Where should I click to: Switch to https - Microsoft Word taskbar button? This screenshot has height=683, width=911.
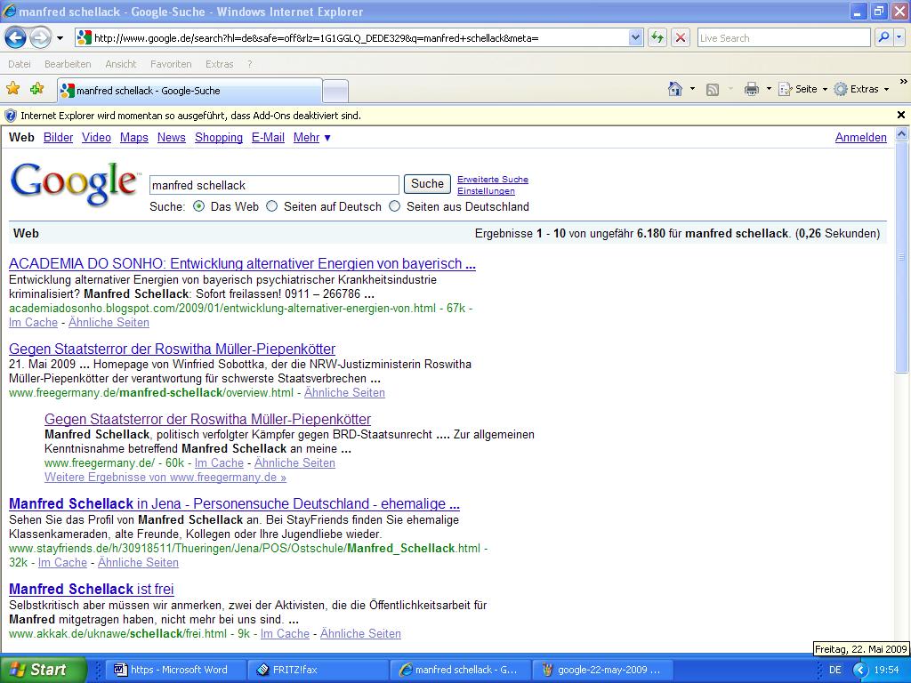pos(177,670)
